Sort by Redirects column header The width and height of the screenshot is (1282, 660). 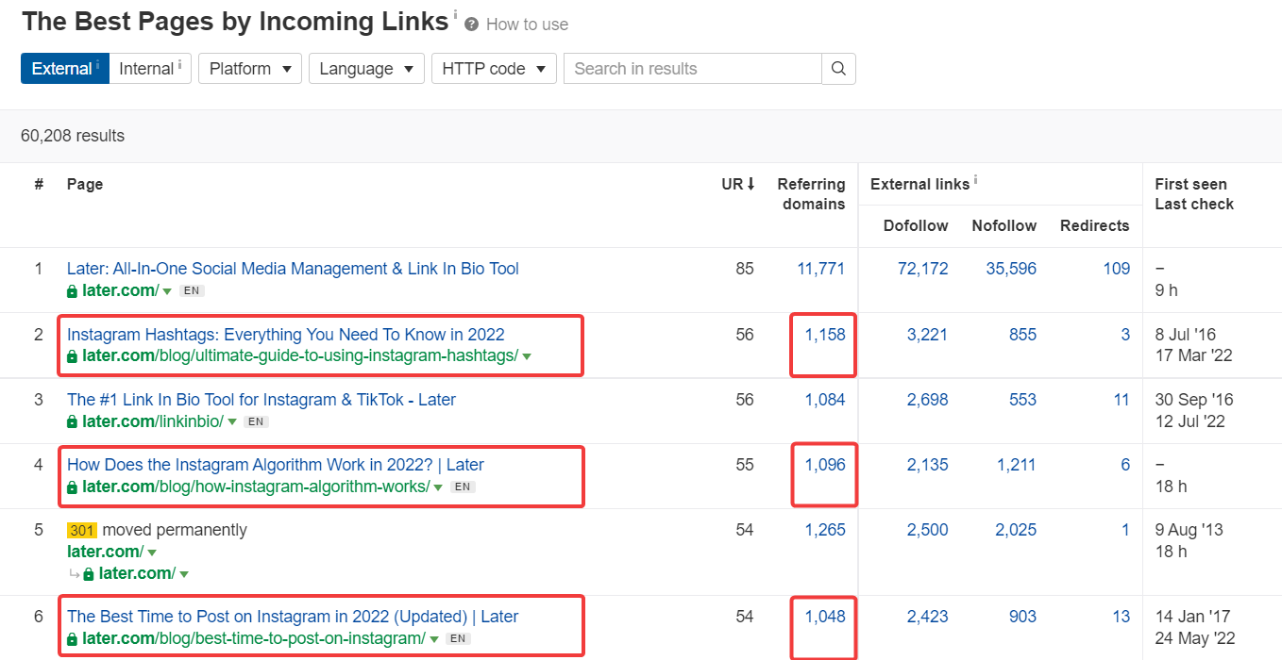point(1095,226)
